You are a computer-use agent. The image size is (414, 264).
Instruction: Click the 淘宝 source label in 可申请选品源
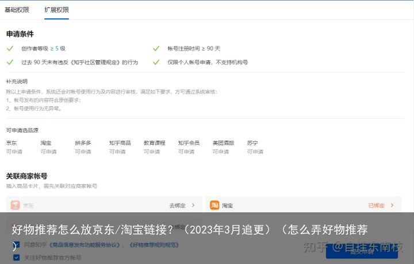tap(46, 143)
